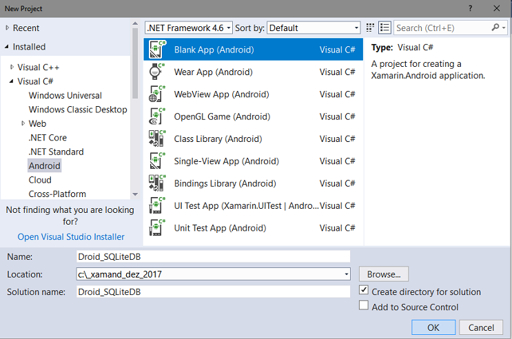Screen dimensions: 512x339
Task: Expand the Visual C++ node
Action: click(12, 68)
